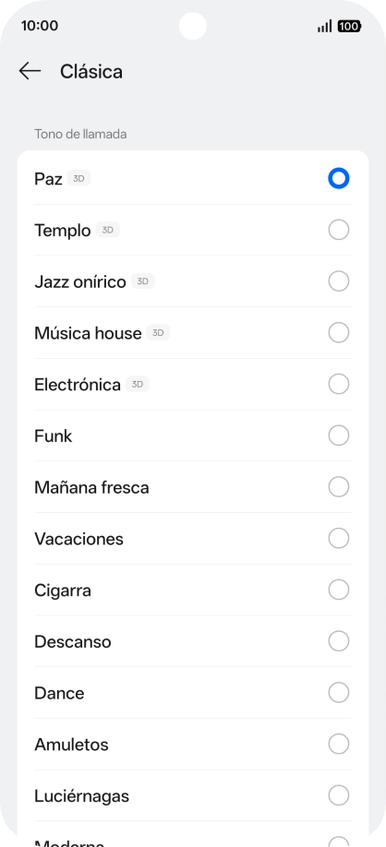386x847 pixels.
Task: Choose the Funk ringtone radio button
Action: (338, 435)
